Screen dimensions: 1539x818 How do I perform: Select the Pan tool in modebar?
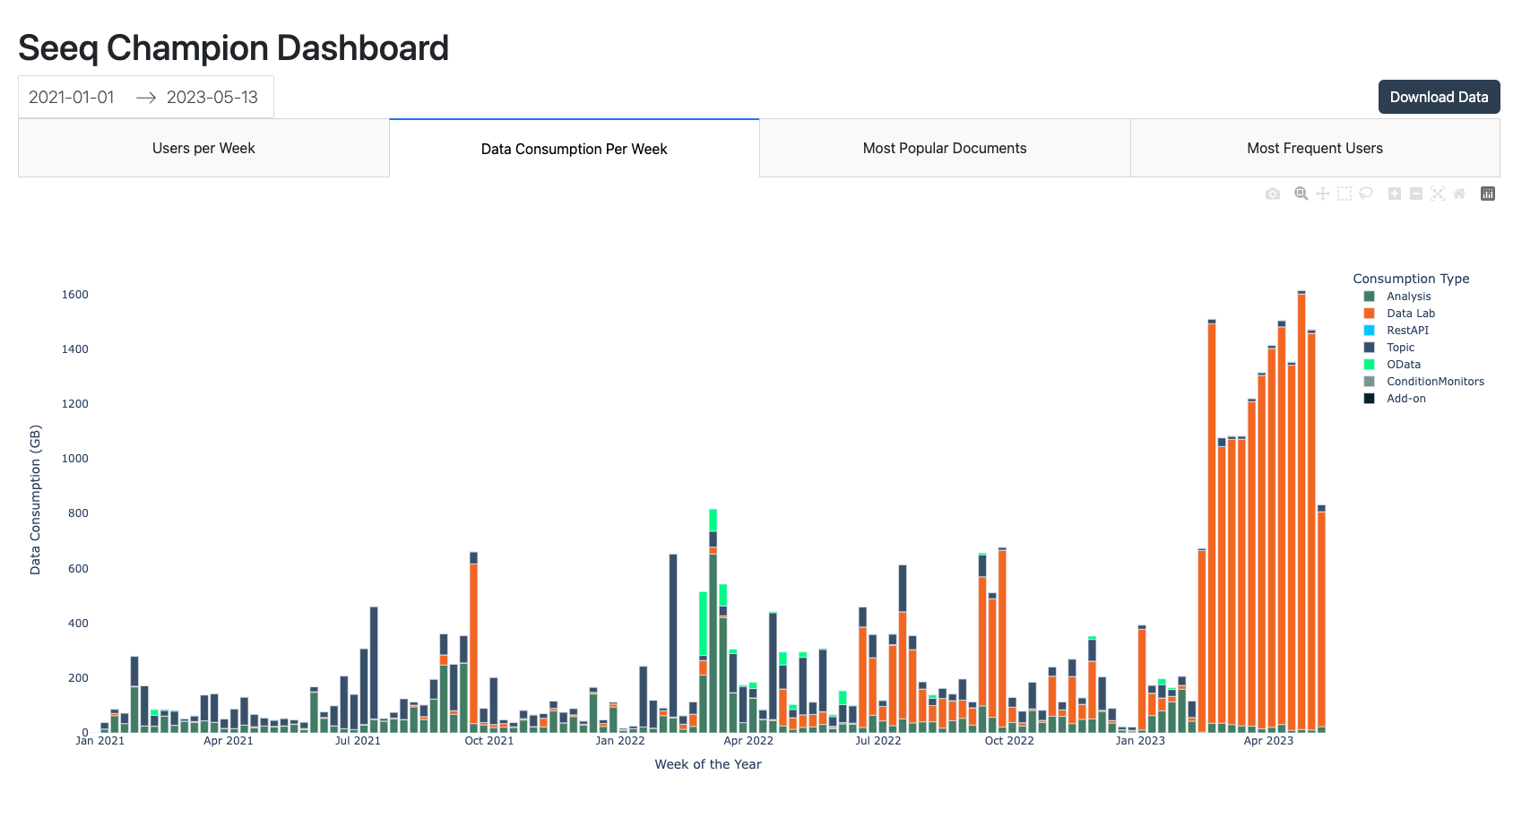click(x=1323, y=194)
